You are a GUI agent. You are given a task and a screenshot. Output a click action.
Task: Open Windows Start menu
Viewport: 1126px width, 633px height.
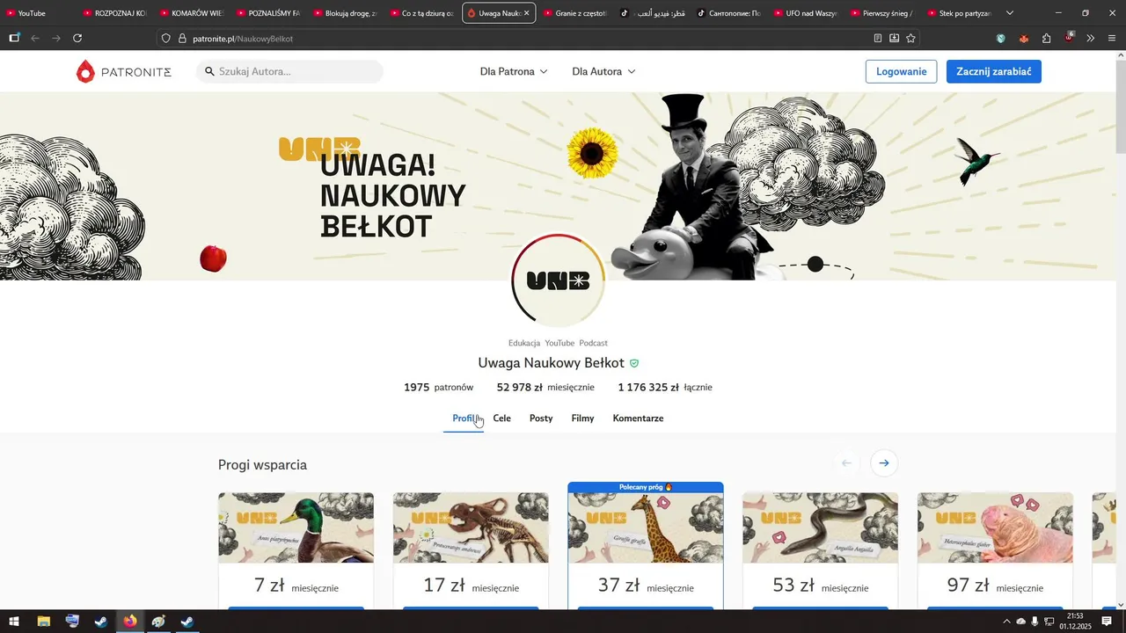(14, 622)
